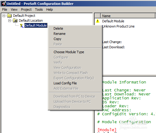Image resolution: width=156 pixels, height=133 pixels.
Task: Select the highlighted Default Module tree label
Action: (x=36, y=25)
